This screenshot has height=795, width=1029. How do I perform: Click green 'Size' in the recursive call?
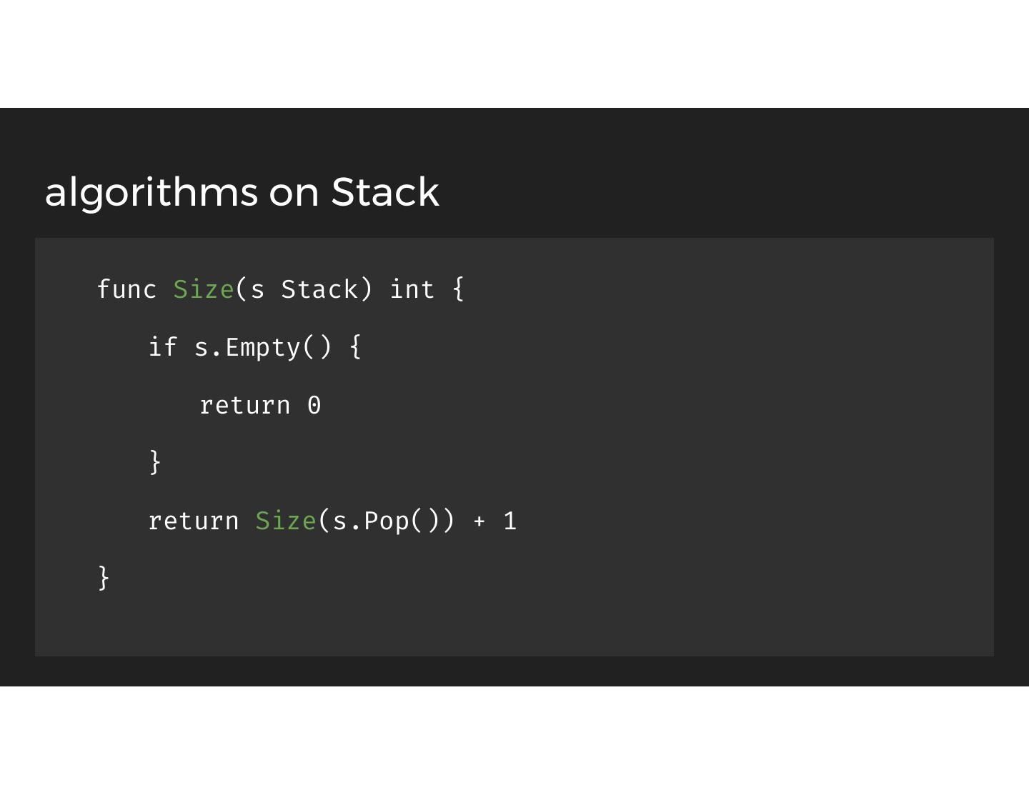[286, 521]
